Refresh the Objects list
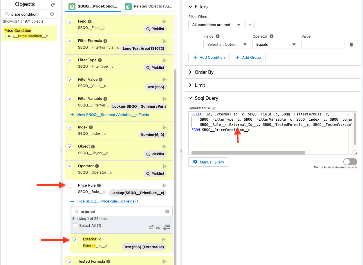This screenshot has height=265, width=363. tap(53, 5)
